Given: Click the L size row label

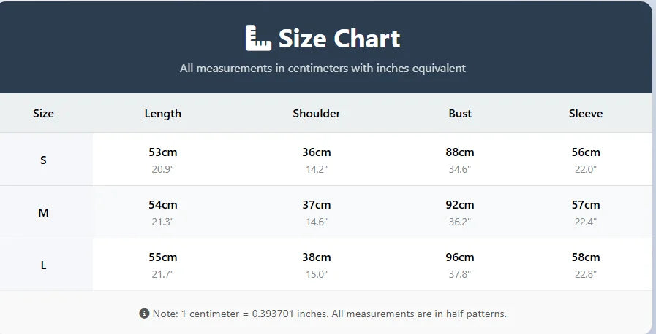Looking at the screenshot, I should tap(43, 265).
